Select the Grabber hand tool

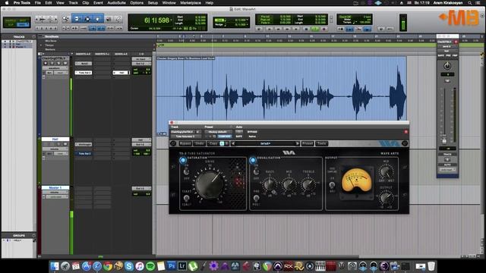[x=97, y=19]
